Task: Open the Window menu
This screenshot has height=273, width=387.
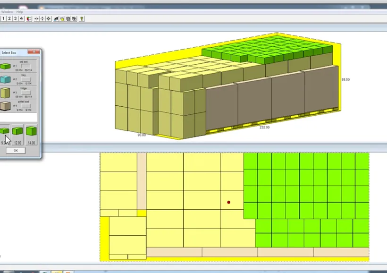Action: click(7, 11)
